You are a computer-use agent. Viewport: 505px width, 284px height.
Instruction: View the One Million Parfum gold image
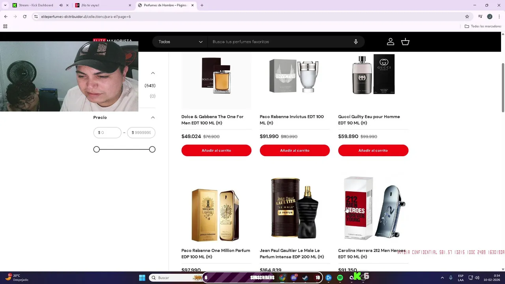tap(215, 215)
